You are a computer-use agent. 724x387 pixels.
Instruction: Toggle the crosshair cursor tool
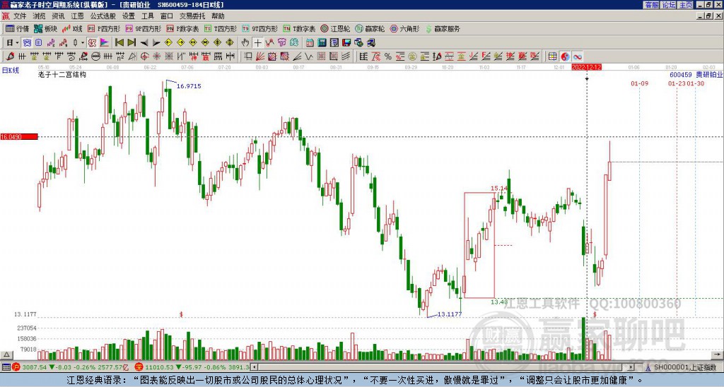257,43
